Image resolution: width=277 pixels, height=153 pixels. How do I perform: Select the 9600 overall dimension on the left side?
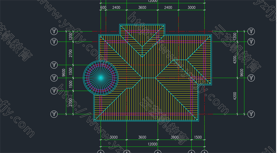pyautogui.click(x=64, y=73)
